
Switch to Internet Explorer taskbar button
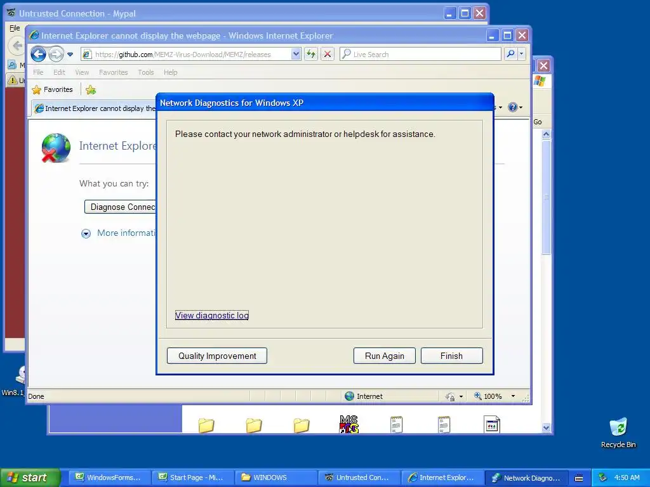coord(442,477)
